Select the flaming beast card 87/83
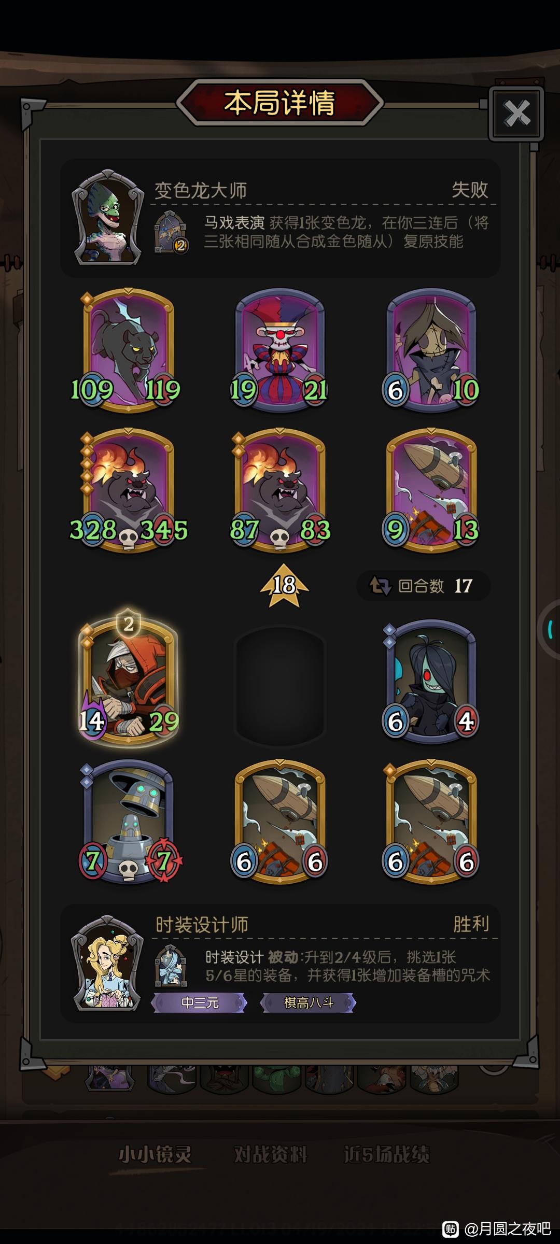Screen dimensions: 560x1244 click(279, 490)
